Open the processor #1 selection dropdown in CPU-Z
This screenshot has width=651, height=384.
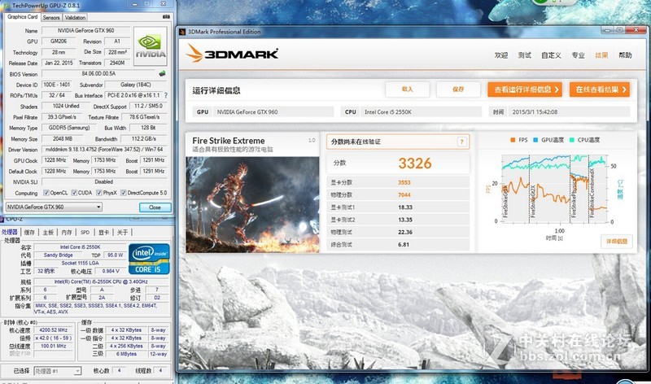tap(57, 371)
